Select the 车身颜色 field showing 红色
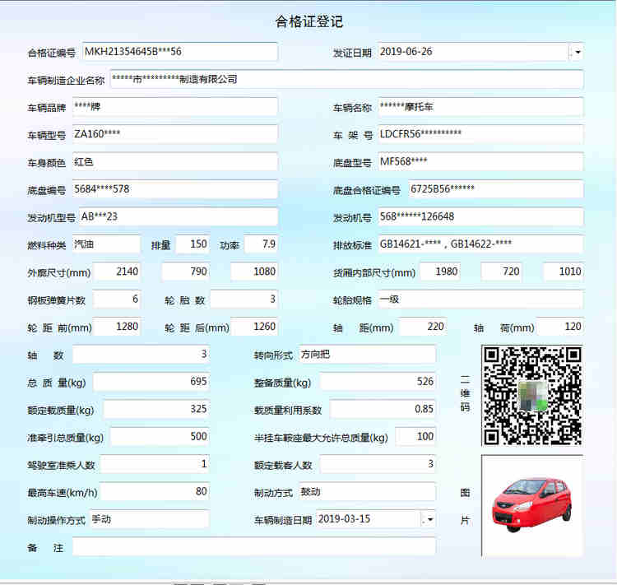 click(174, 162)
